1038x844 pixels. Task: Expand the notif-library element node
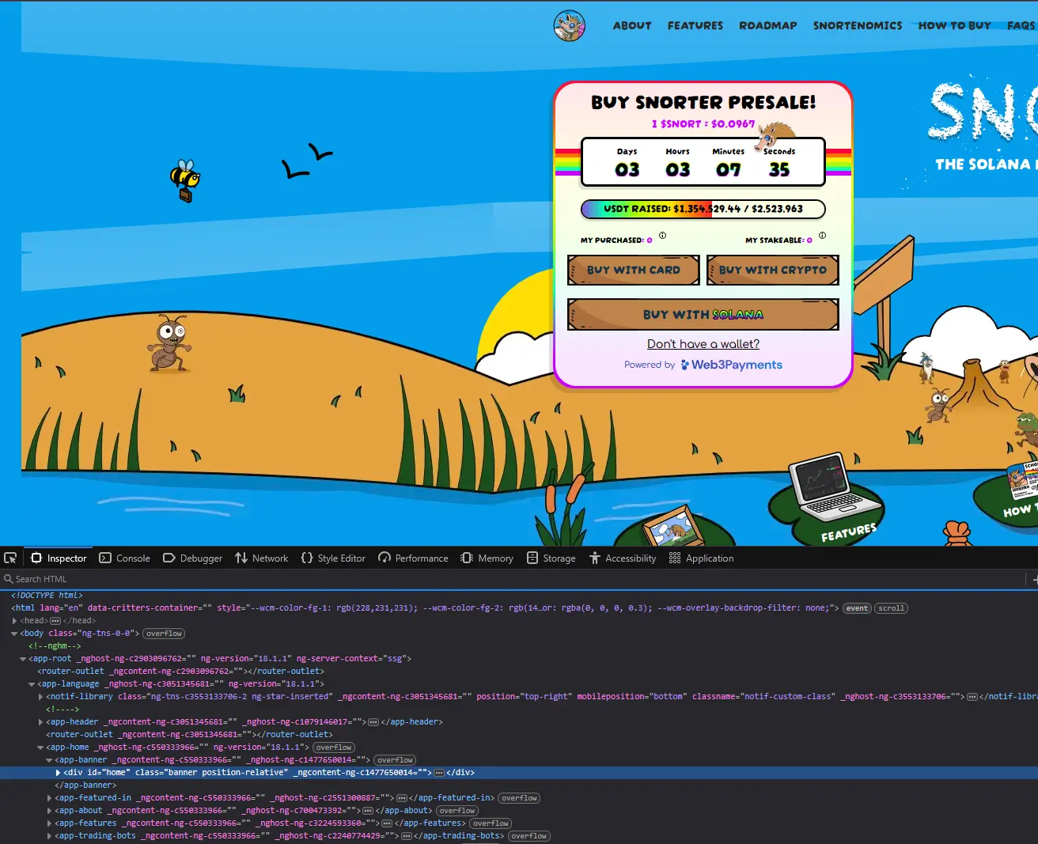click(40, 697)
